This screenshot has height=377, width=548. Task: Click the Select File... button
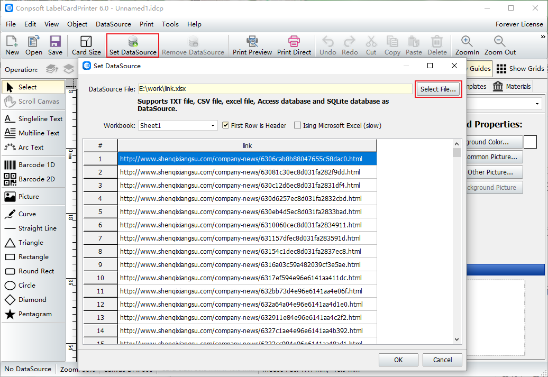point(438,89)
